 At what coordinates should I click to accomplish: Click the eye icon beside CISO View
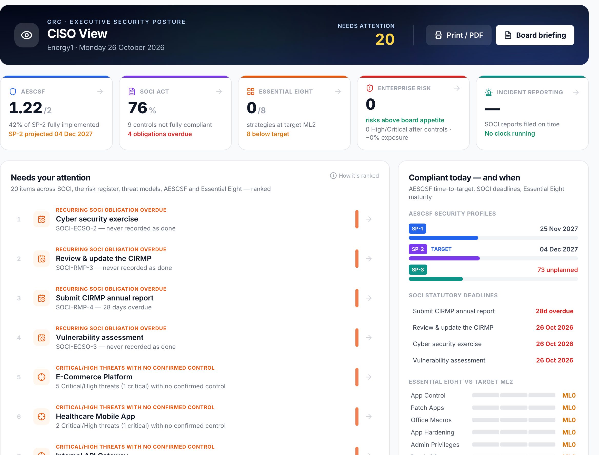point(27,35)
